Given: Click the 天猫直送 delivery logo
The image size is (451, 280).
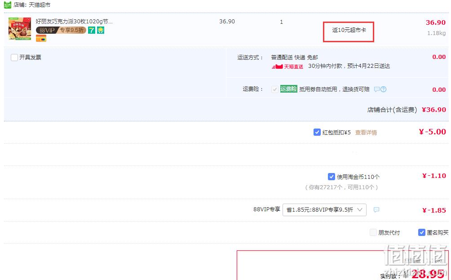Looking at the screenshot, I should point(287,67).
